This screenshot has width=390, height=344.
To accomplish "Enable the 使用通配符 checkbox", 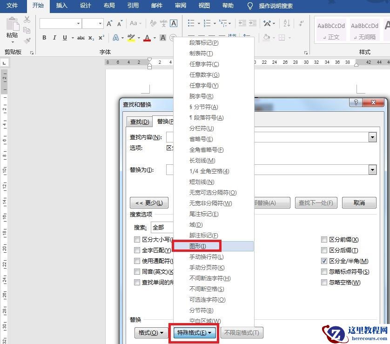I will pyautogui.click(x=137, y=261).
